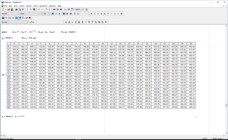
Task: Click table cell value 333.42
Action: [15, 107]
